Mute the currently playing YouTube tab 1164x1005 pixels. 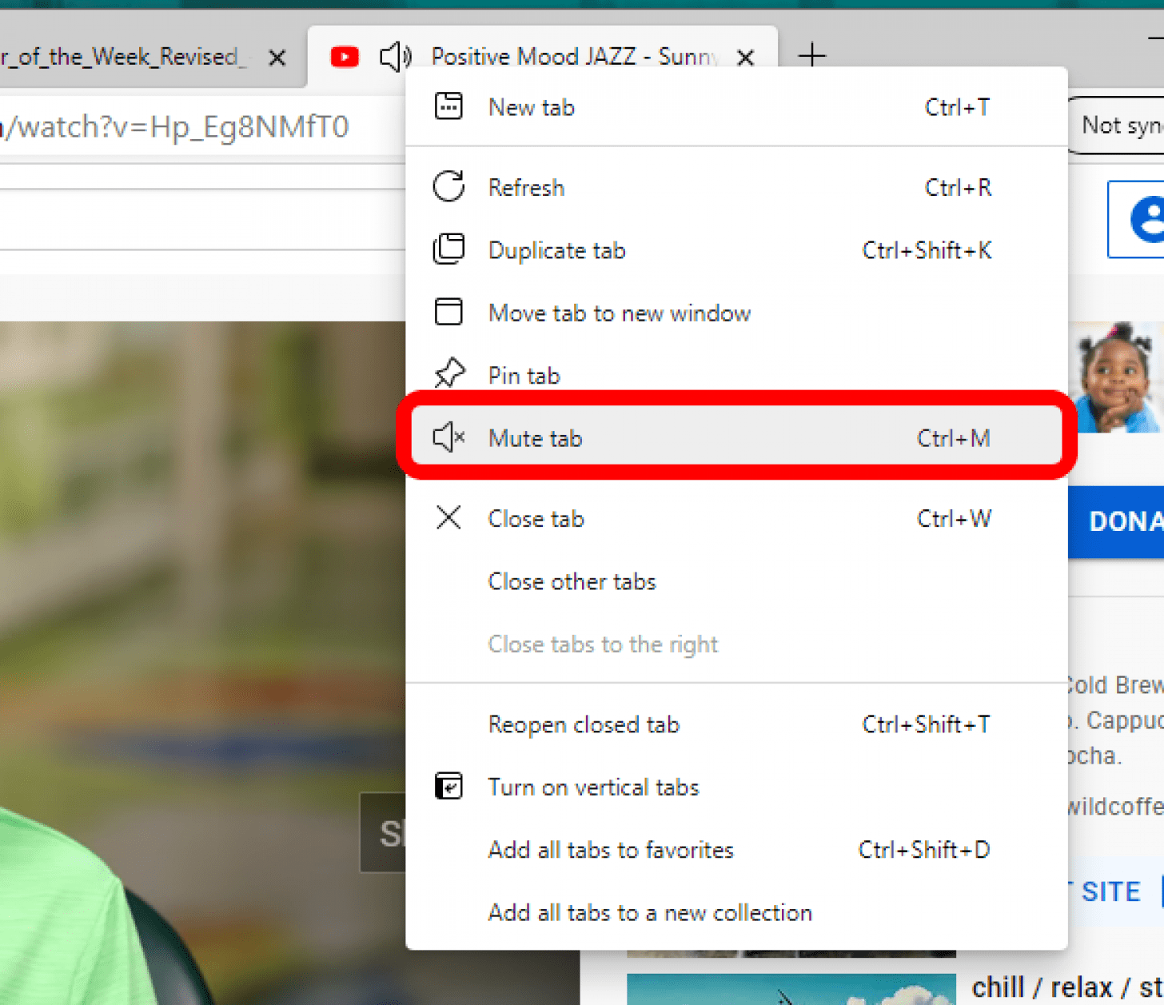click(535, 437)
